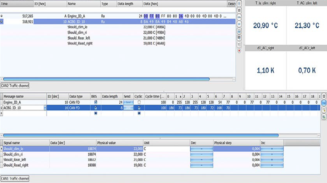The image size is (327, 183).
Task: Decrease Should_clim_le with the minus button
Action: pyautogui.click(x=201, y=149)
